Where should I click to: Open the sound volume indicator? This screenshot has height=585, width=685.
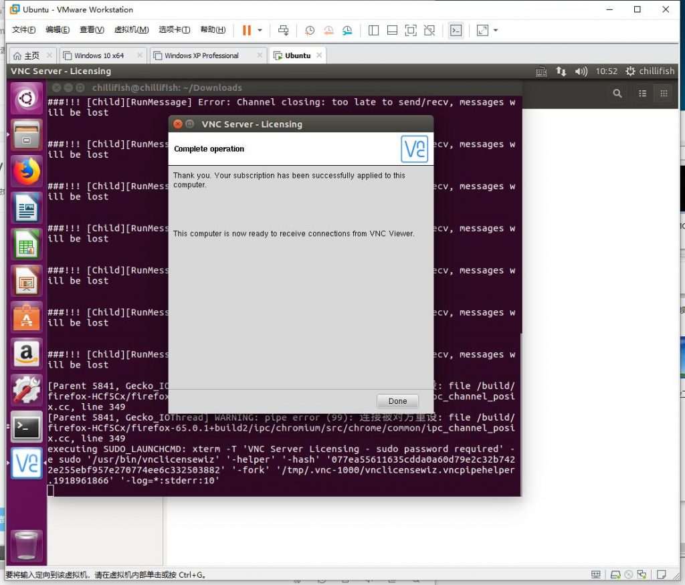(581, 71)
